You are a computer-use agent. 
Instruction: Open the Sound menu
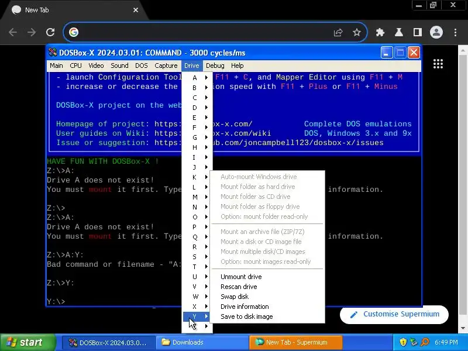tap(119, 66)
